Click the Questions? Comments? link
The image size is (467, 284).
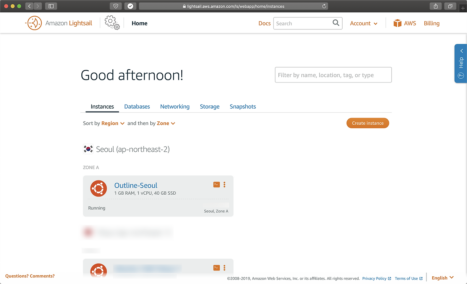click(x=30, y=276)
